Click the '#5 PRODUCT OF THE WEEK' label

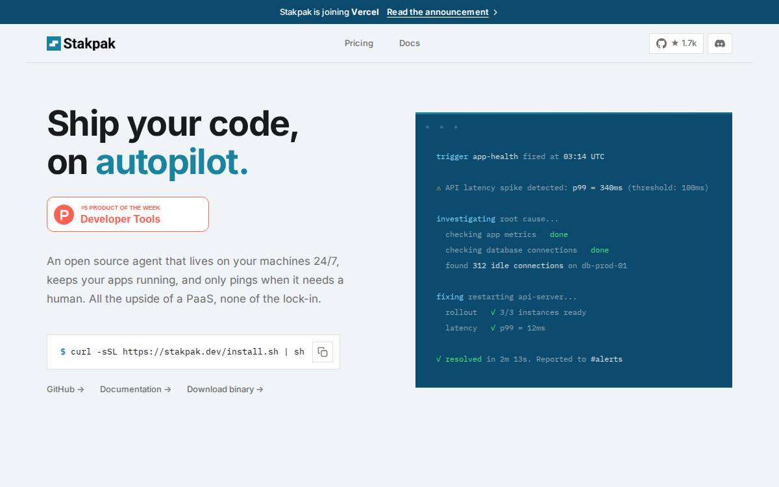120,208
